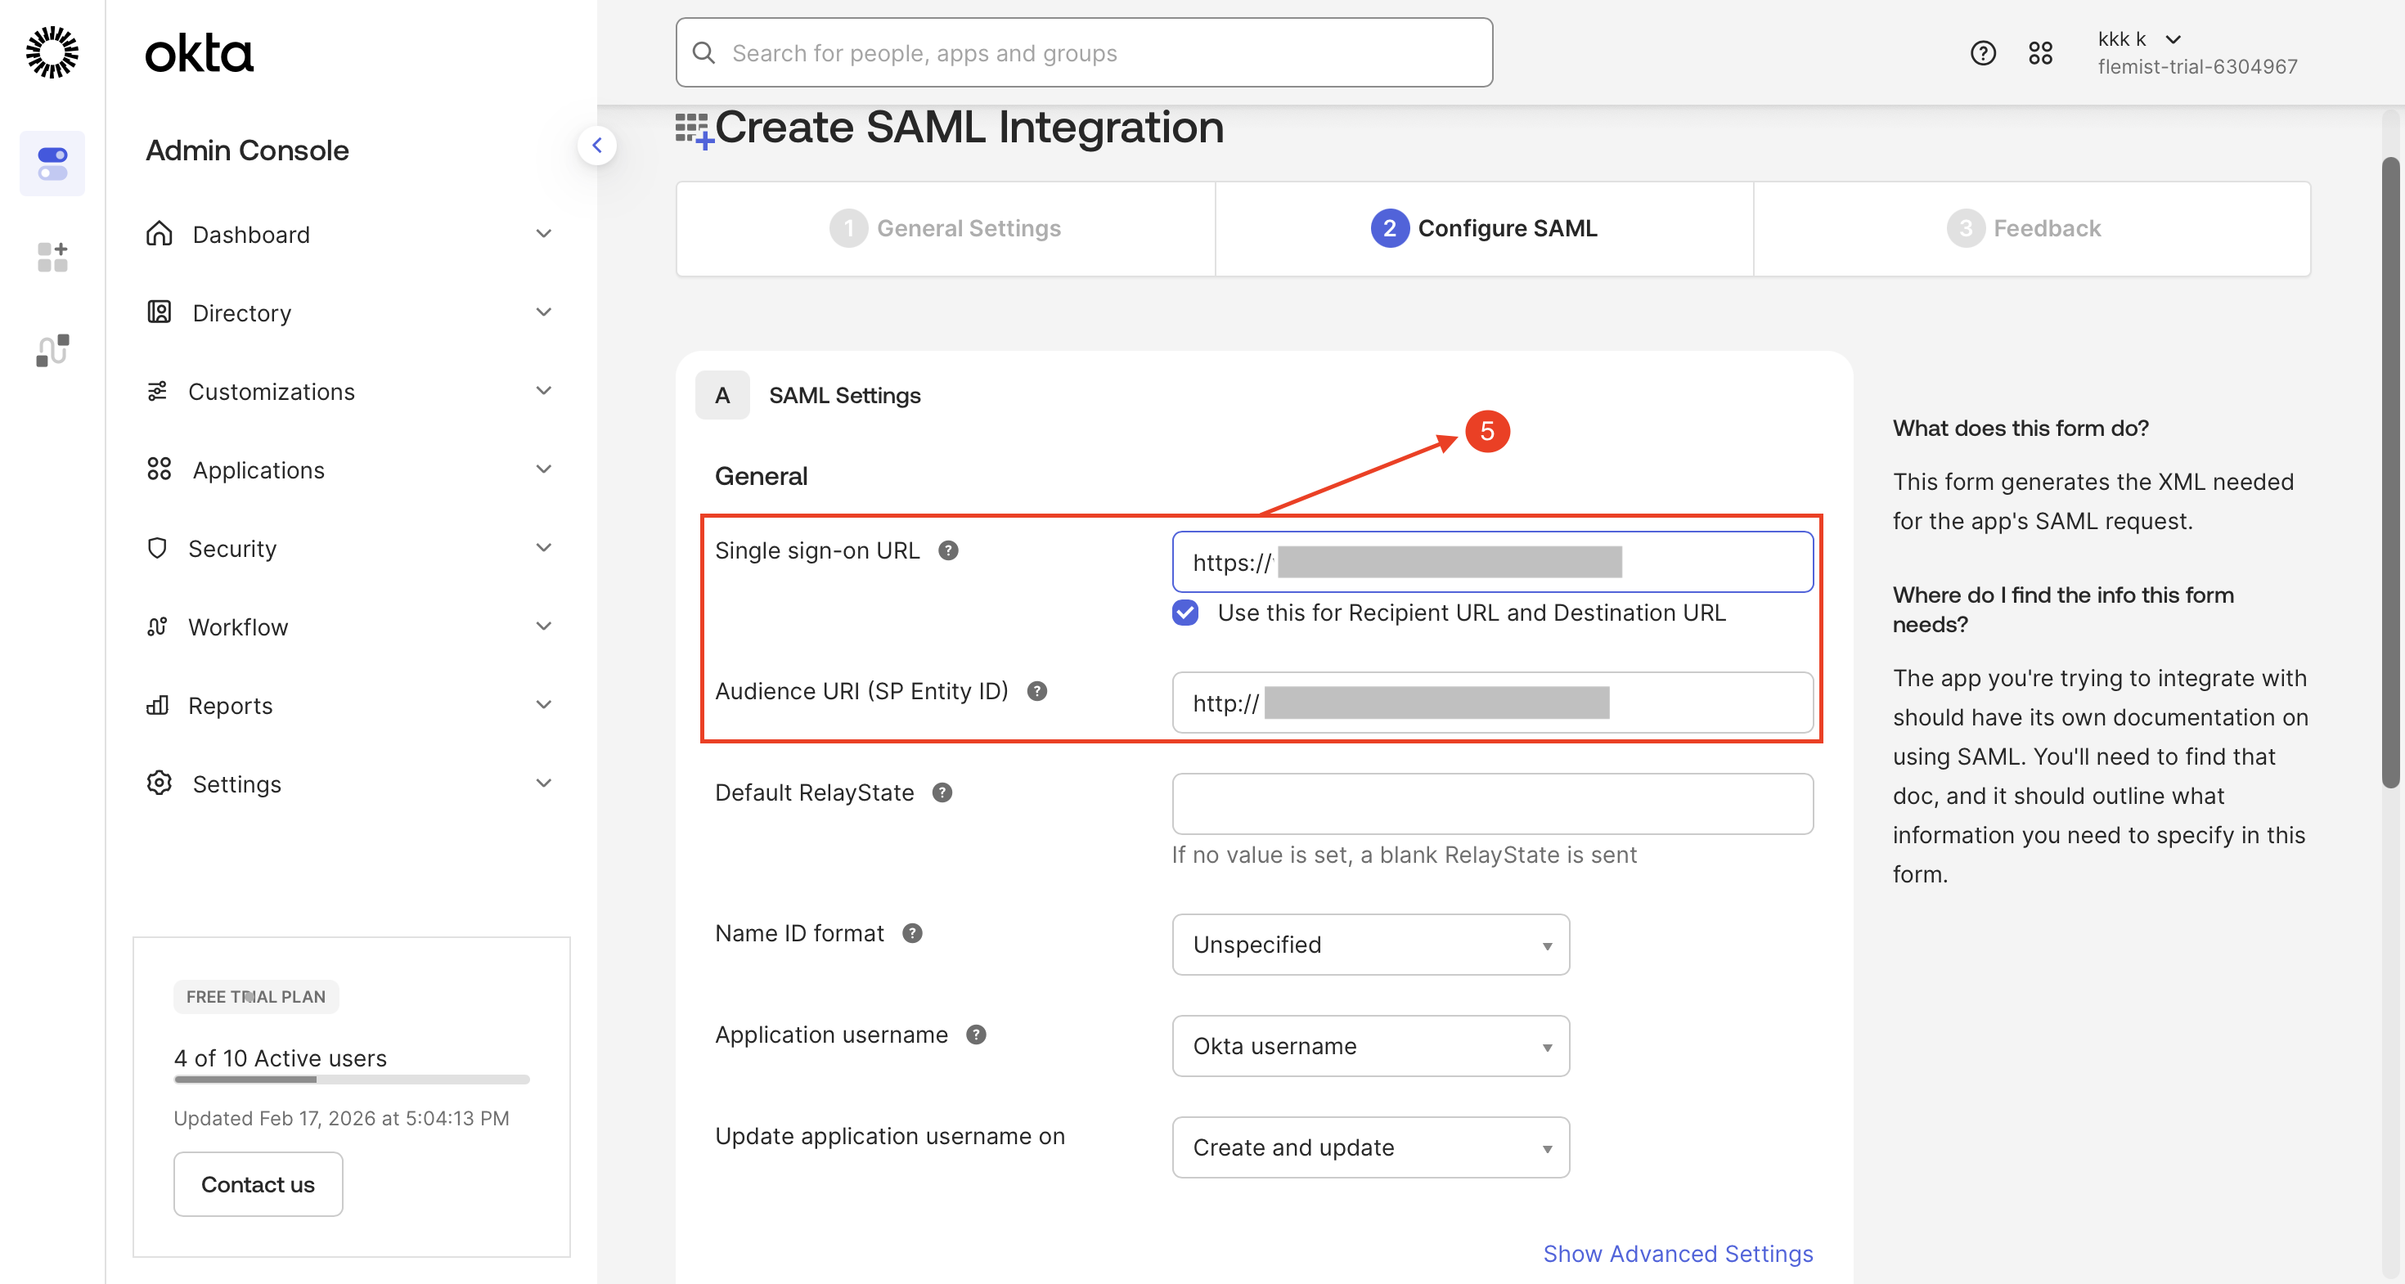
Task: Click help icon beside Audience URI label
Action: pyautogui.click(x=1036, y=691)
